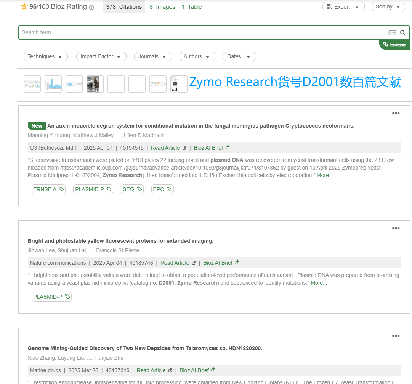The width and height of the screenshot is (412, 384).
Task: Click the TRNSF-A technique tag
Action: coord(49,189)
